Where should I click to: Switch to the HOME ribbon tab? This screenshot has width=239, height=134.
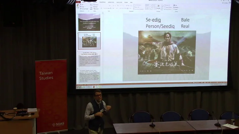[x=84, y=2]
